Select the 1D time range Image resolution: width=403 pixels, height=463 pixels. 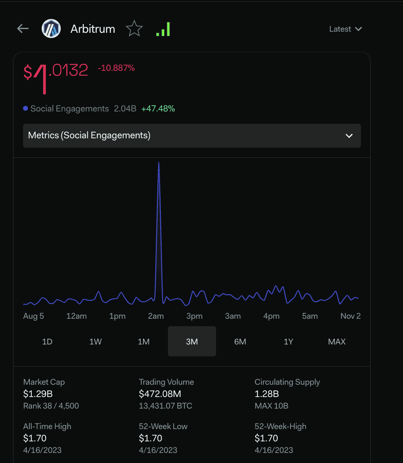click(x=47, y=341)
